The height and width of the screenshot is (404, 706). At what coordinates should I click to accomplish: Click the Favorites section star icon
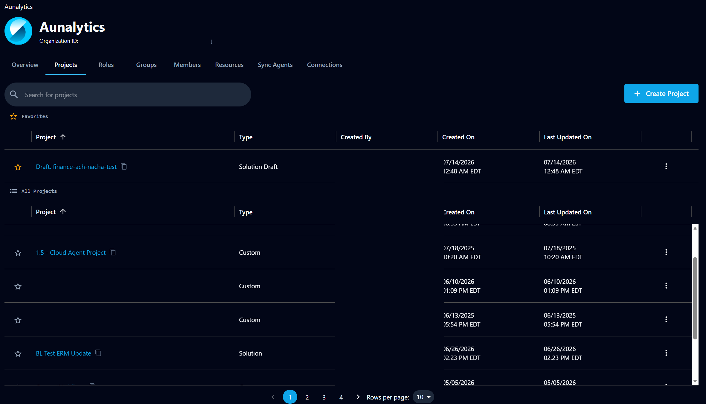[13, 116]
